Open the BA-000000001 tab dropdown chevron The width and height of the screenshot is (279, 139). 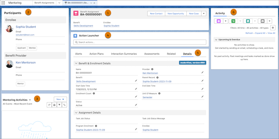91,3
